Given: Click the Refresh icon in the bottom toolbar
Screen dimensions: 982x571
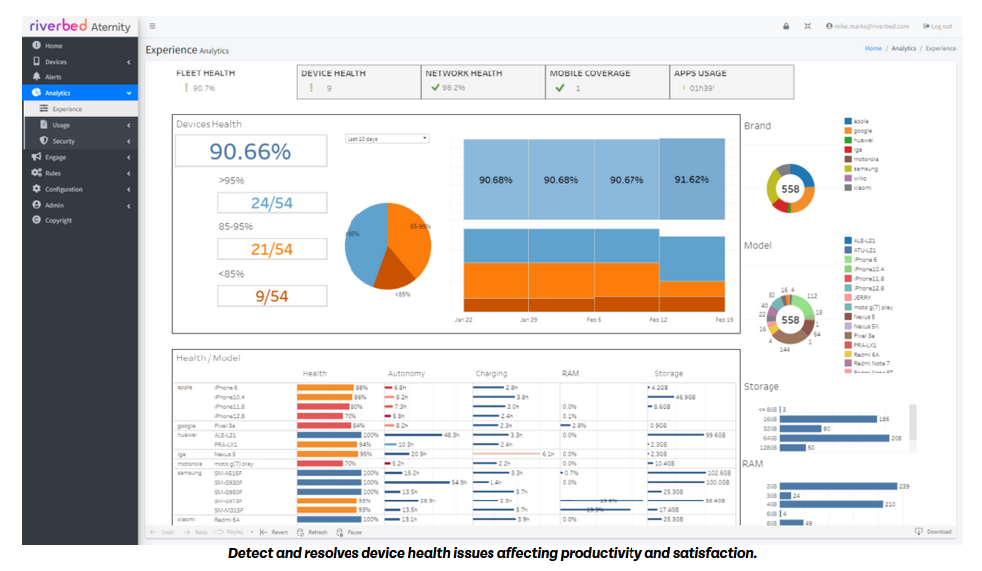Looking at the screenshot, I should click(301, 533).
